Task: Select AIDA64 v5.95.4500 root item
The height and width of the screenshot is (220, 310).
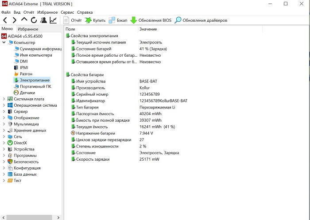Action: (22, 36)
